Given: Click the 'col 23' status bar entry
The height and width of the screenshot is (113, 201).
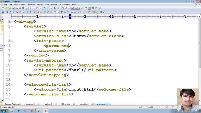Looking at the screenshot, I should click(x=151, y=107).
